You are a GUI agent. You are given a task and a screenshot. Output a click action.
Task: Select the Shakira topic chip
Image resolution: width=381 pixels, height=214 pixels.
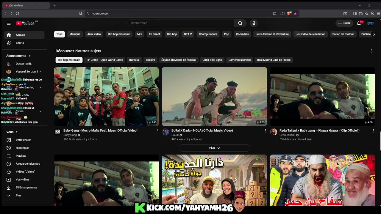[150, 60]
